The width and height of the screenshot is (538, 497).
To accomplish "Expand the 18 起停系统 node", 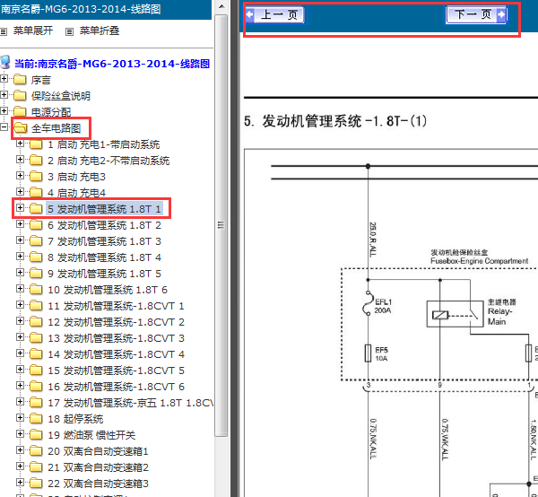I will [20, 418].
